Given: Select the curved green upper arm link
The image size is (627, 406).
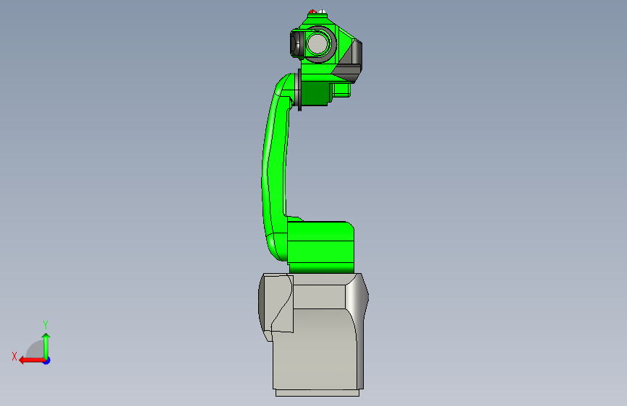Looking at the screenshot, I should (275, 168).
